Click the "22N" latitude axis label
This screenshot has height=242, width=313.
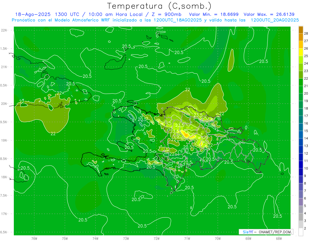pyautogui.click(x=4, y=30)
